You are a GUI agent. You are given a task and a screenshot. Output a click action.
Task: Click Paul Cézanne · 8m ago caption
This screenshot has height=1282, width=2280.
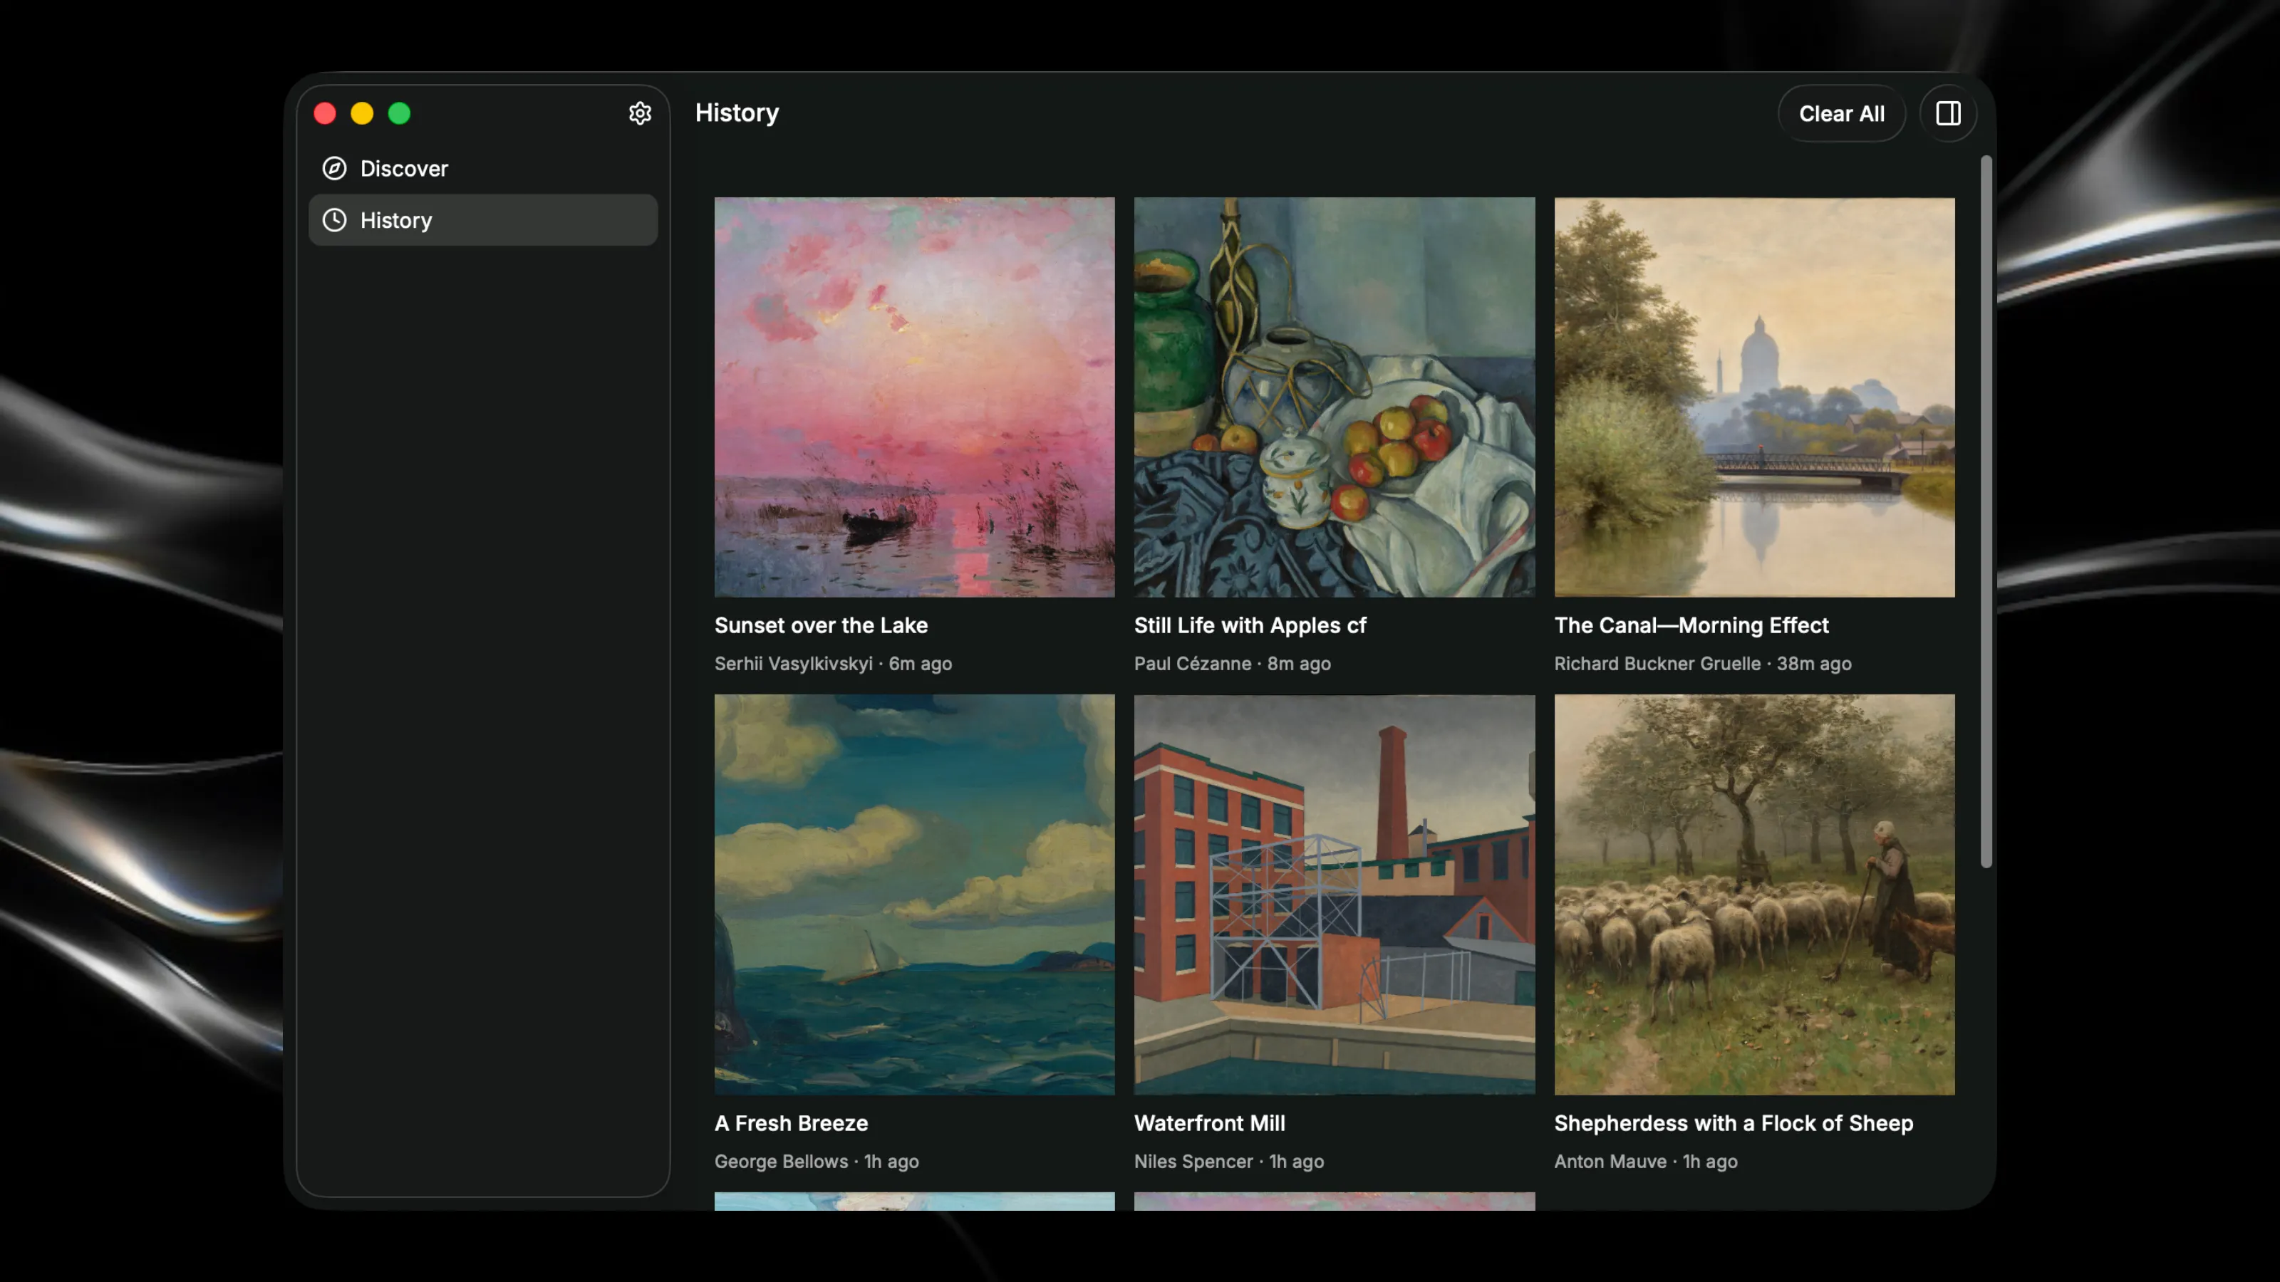pos(1233,664)
